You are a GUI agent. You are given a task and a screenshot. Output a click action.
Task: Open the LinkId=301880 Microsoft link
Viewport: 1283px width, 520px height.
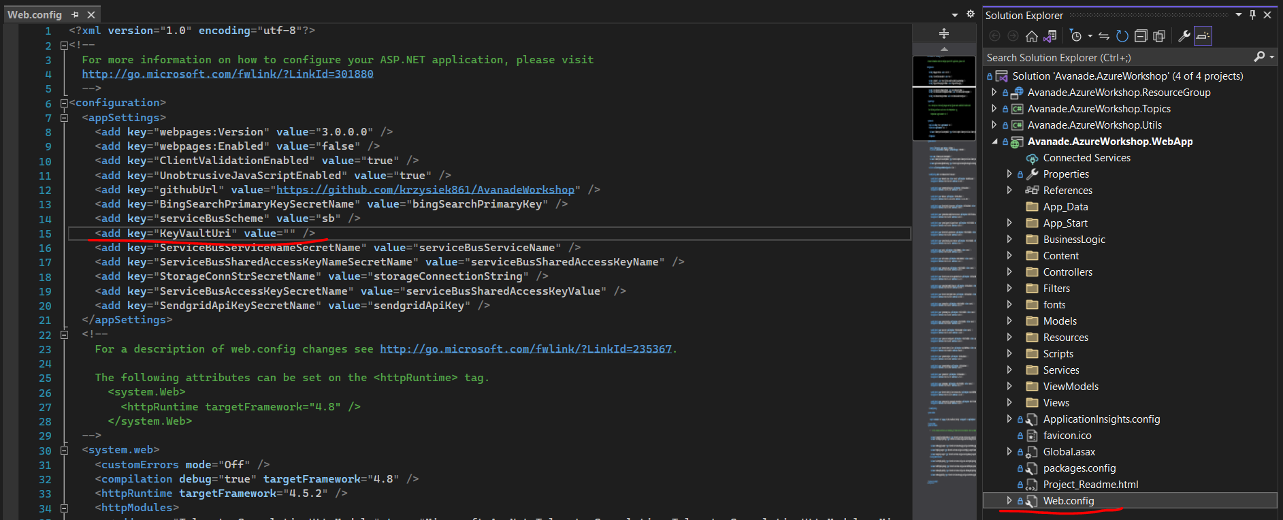tap(227, 74)
